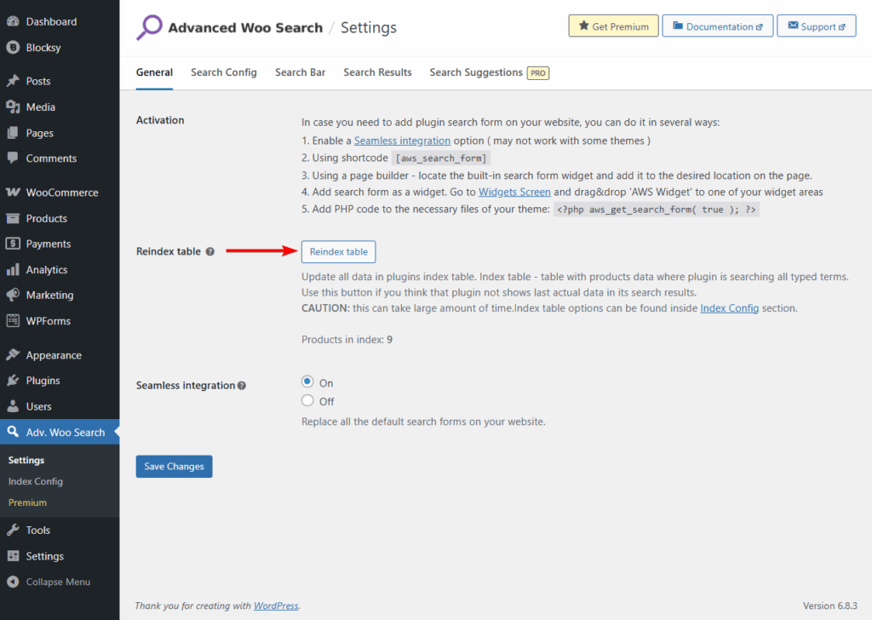Save changes with the blue button
Image resolution: width=872 pixels, height=620 pixels.
tap(174, 466)
